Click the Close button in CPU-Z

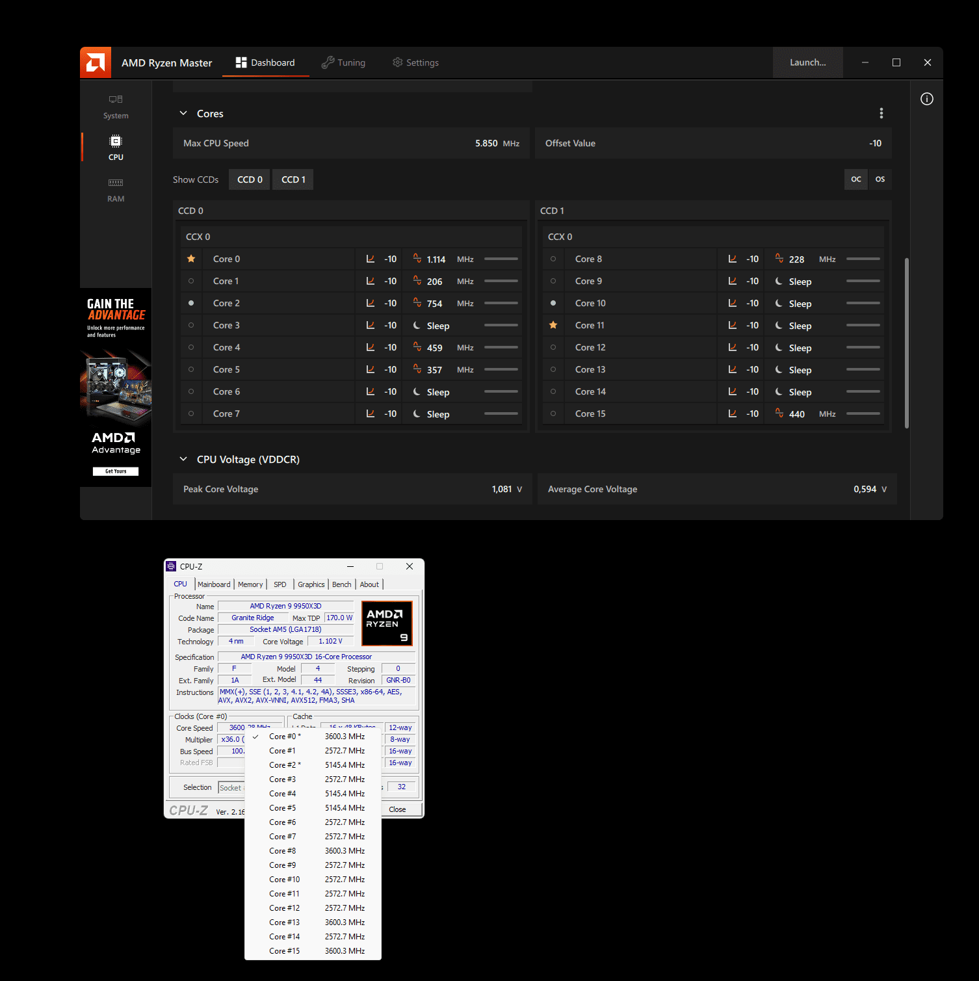pos(397,809)
